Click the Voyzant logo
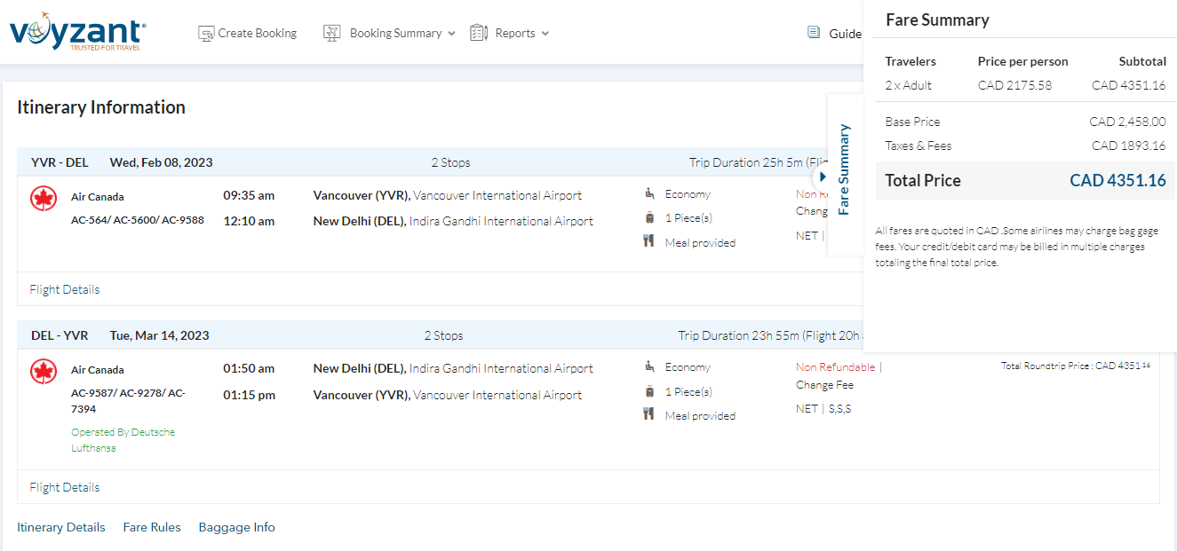The image size is (1177, 551). pyautogui.click(x=77, y=33)
